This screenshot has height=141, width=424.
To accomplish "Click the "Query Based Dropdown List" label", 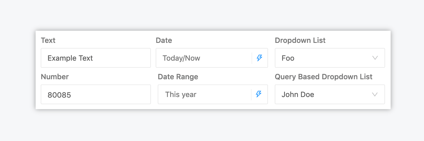I will click(324, 77).
